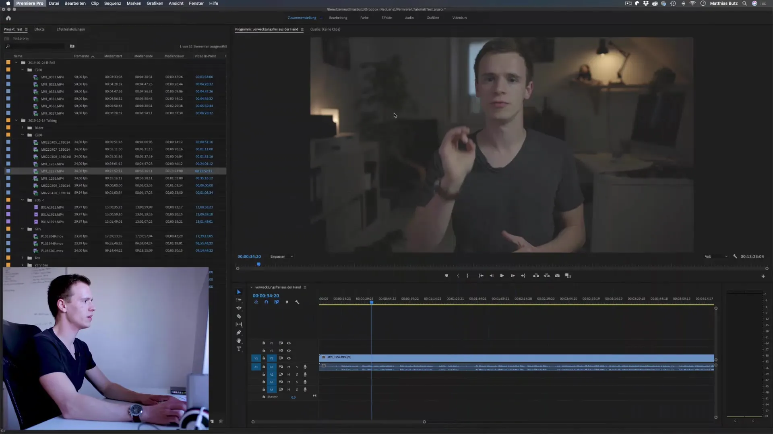Export frame with camera icon
This screenshot has width=773, height=434.
coord(557,276)
